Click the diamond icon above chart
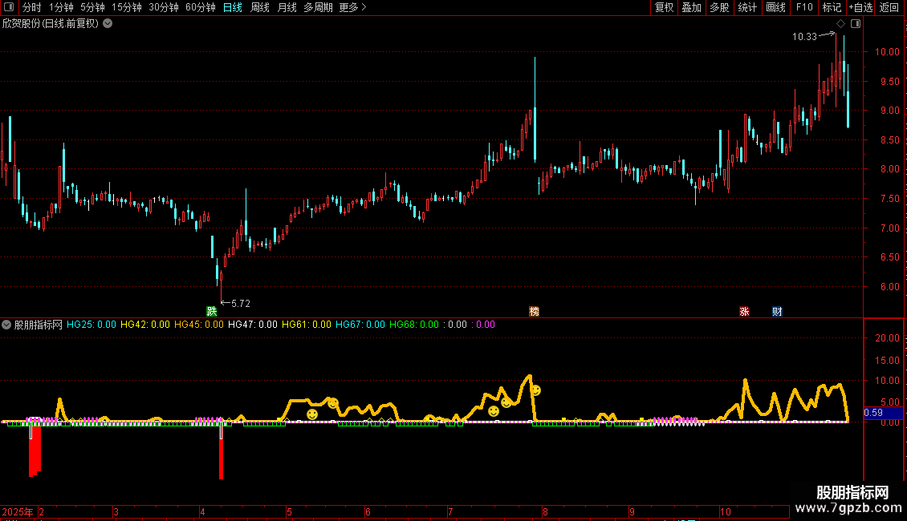Viewport: 907px width, 521px height. 841,24
